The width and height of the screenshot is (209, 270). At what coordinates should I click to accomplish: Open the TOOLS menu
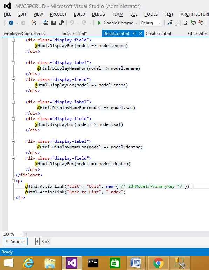(x=151, y=14)
